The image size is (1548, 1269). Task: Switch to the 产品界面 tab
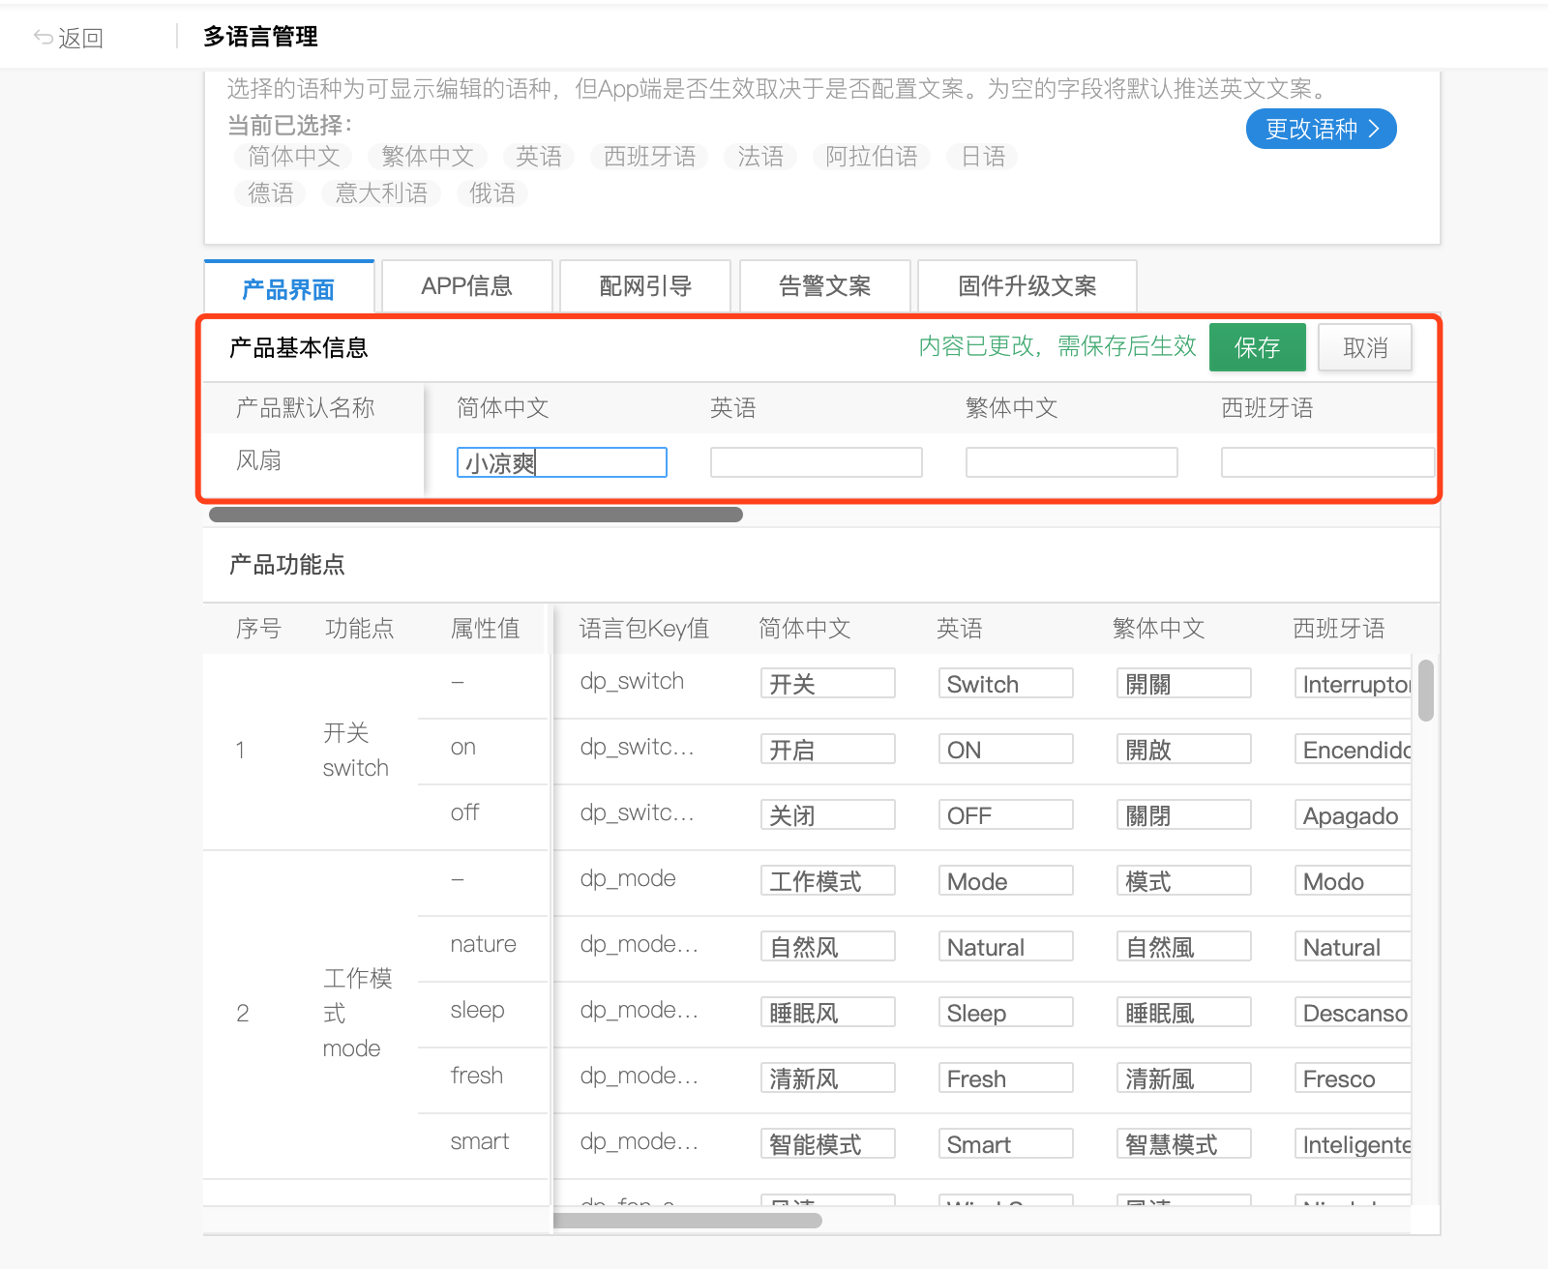pos(288,288)
